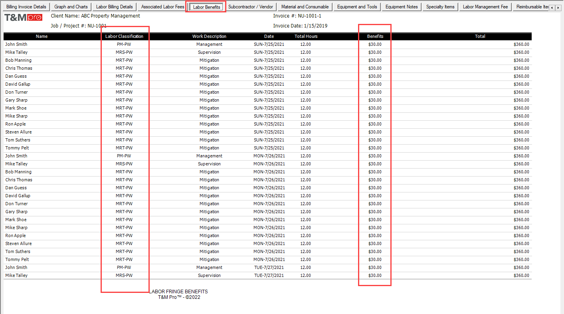Open the Material and Consumable tab
This screenshot has height=314, width=564.
coord(305,7)
